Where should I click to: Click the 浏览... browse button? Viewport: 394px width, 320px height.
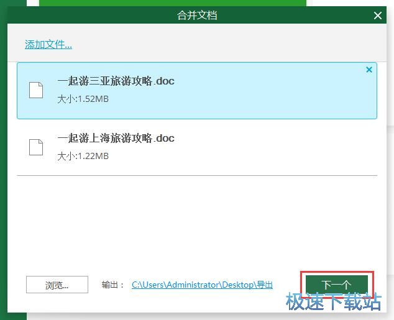click(57, 285)
